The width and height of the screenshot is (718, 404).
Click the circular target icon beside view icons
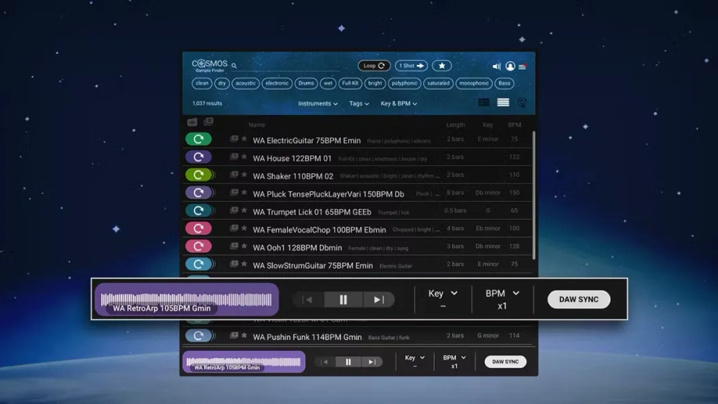522,103
